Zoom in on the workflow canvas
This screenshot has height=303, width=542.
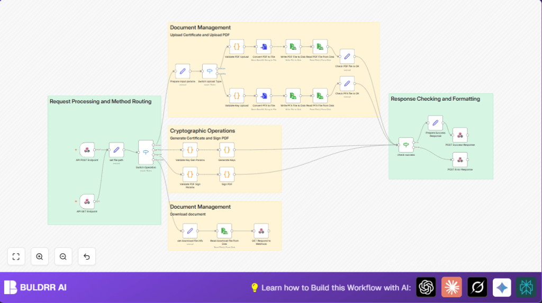tap(39, 257)
